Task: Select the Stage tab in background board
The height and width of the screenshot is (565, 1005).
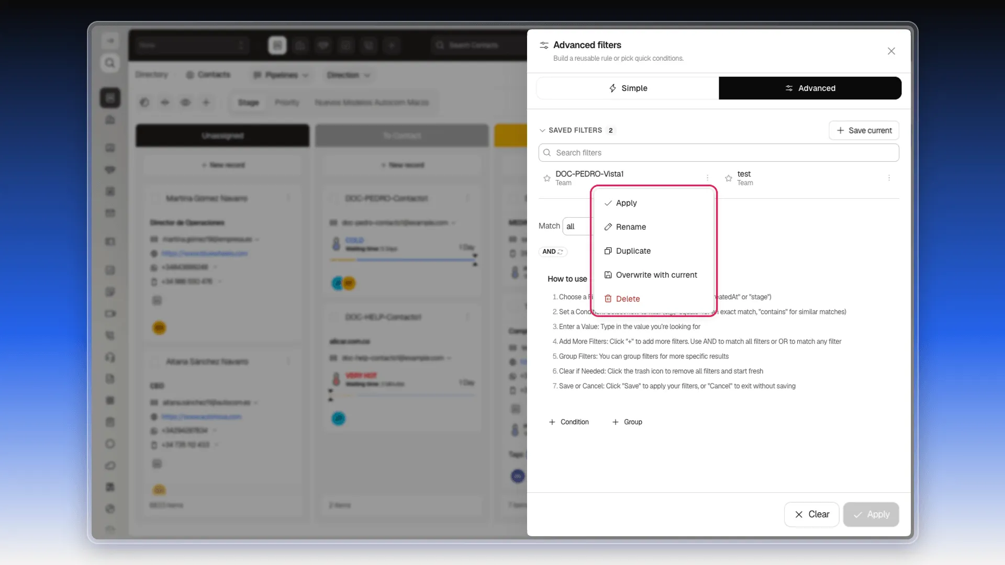Action: coord(248,103)
